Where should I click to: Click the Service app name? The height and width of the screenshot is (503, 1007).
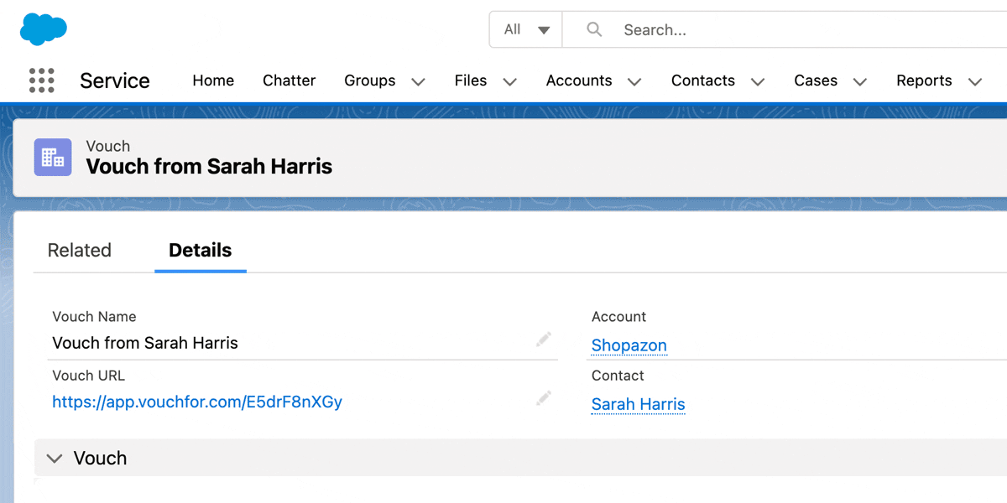[x=115, y=80]
